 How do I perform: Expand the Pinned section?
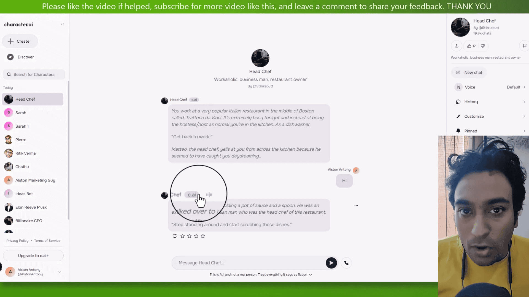(525, 131)
